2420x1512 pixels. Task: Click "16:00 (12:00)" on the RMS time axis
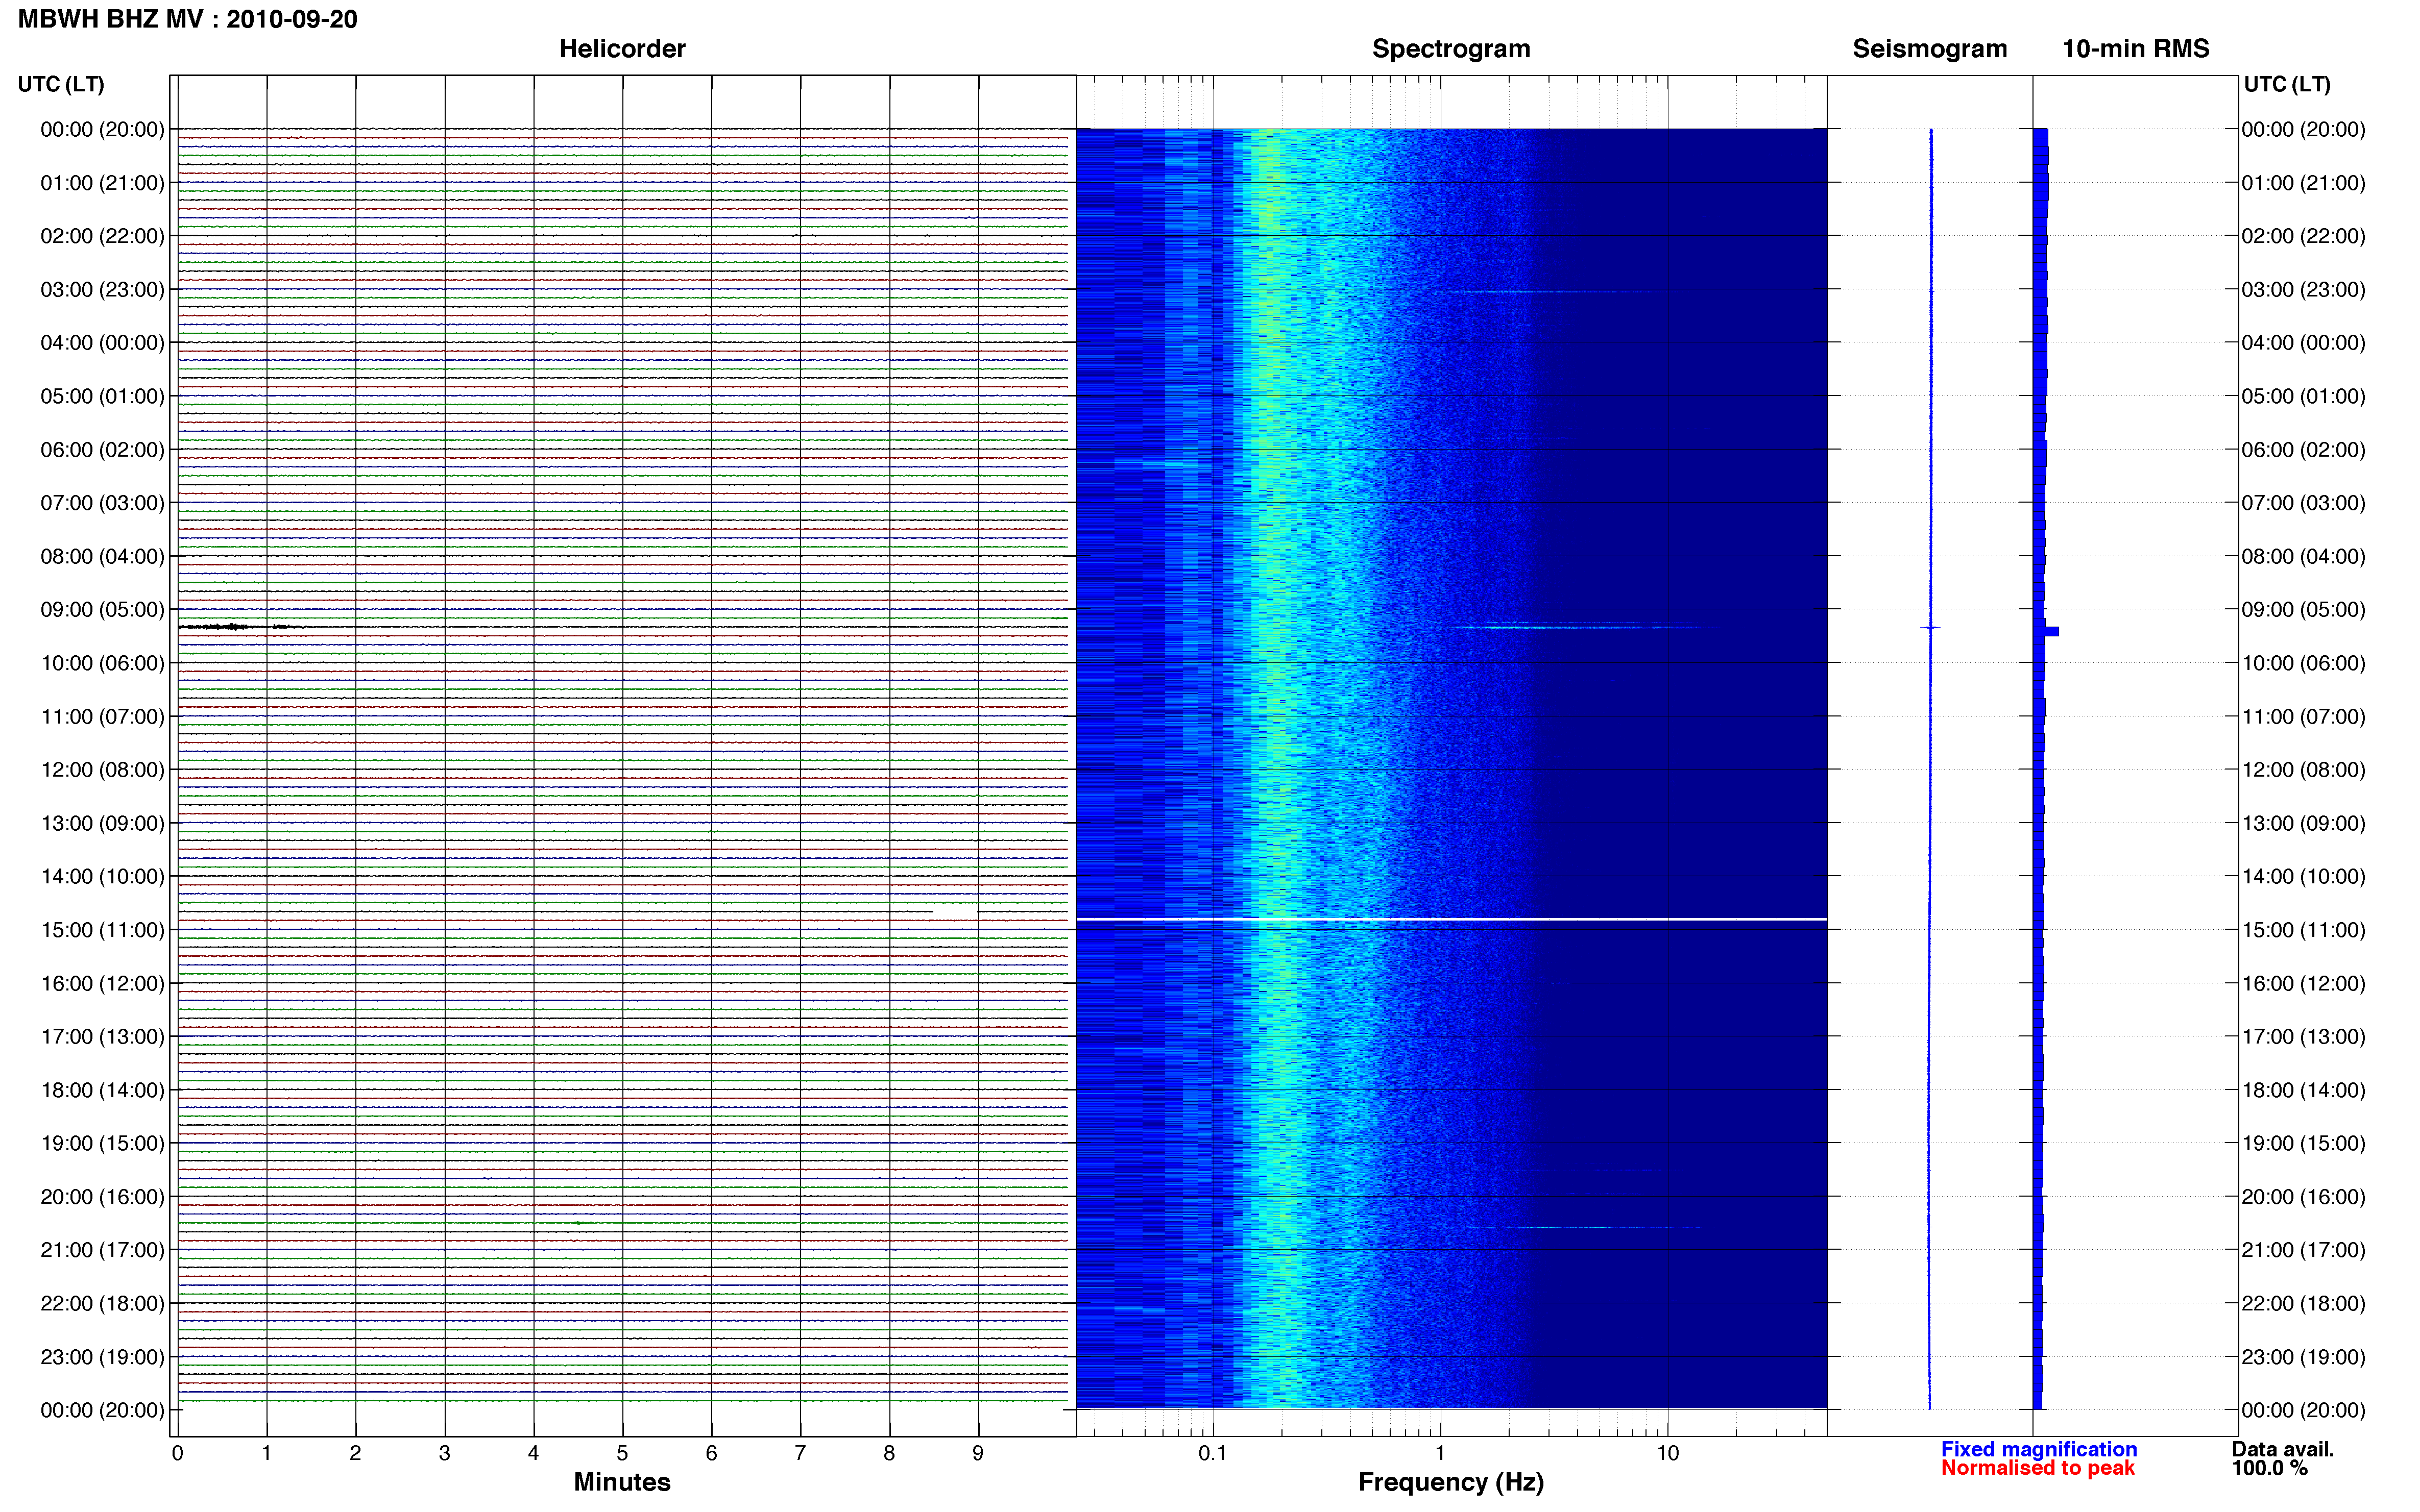[2303, 983]
